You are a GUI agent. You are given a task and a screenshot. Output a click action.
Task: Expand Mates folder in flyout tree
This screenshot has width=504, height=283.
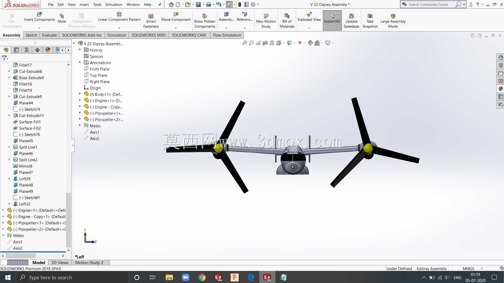[80, 125]
